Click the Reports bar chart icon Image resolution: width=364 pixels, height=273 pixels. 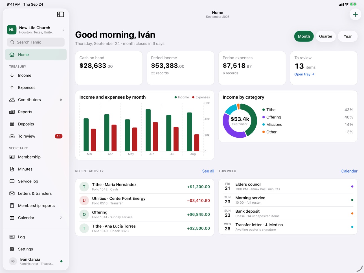(12, 112)
